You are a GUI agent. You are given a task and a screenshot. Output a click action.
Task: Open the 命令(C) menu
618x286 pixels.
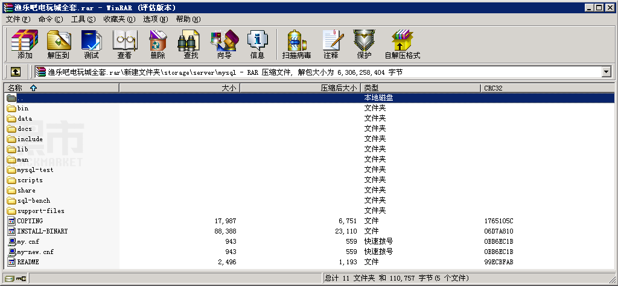(51, 19)
